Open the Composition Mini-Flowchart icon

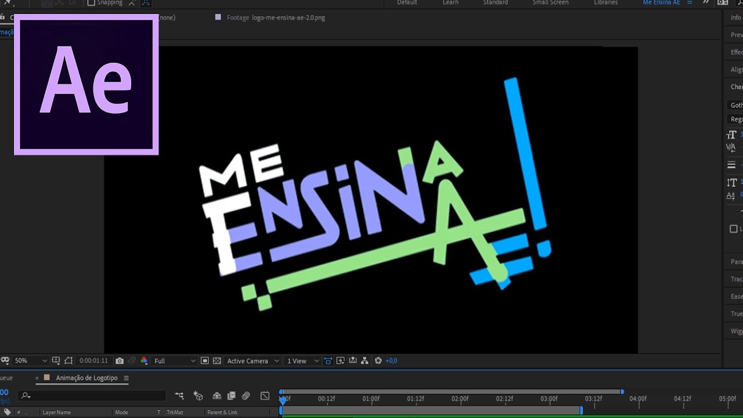tap(179, 396)
